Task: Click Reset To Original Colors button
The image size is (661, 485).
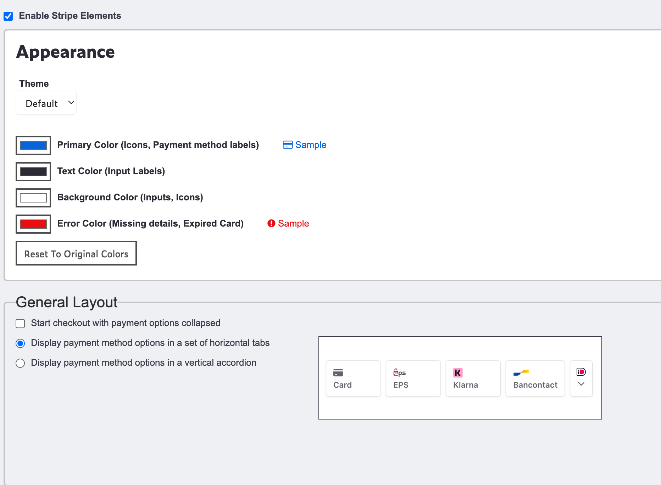Action: click(76, 253)
